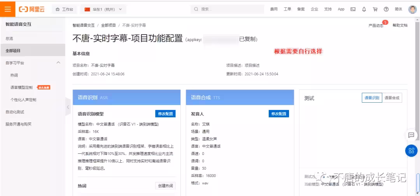Click the 全部项目 breadcrumb
Image resolution: width=420 pixels, height=196 pixels.
click(x=108, y=25)
